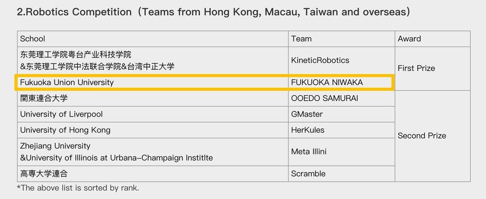Select the School column header

33,39
